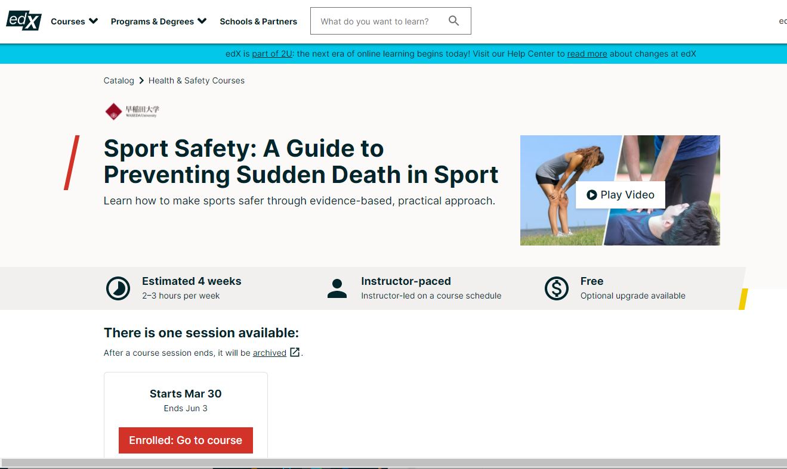This screenshot has width=787, height=469.
Task: Open Health & Safety Courses breadcrumb
Action: tap(196, 80)
